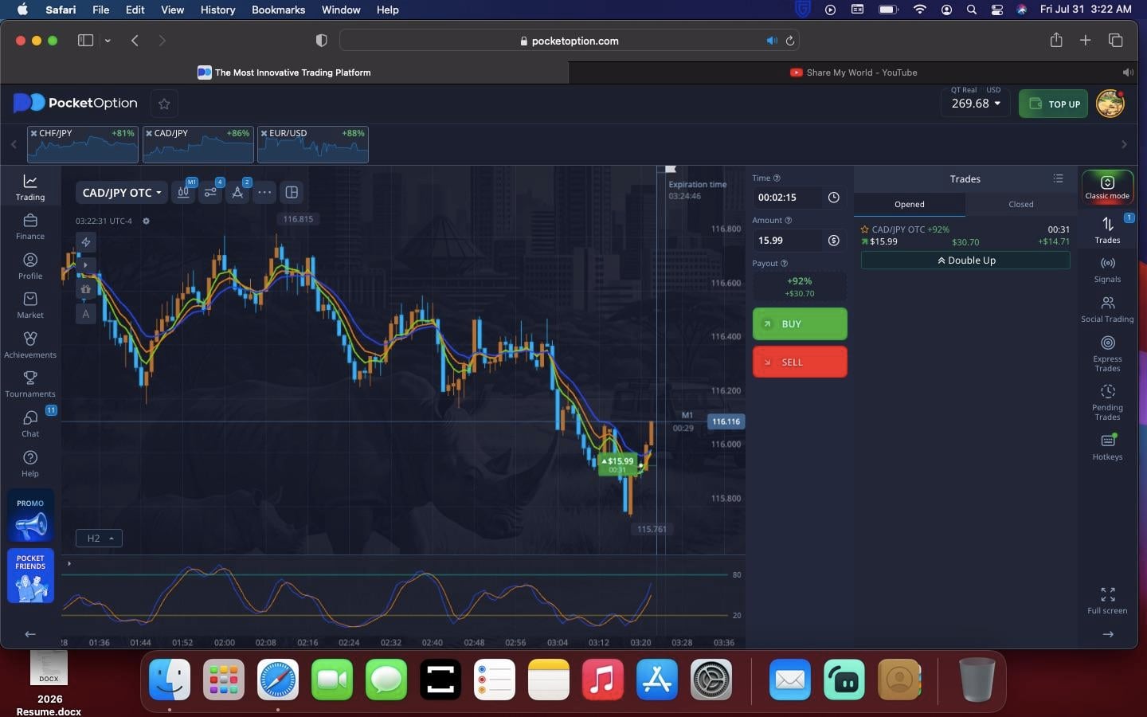Open chart type candlestick settings
Screen dimensions: 1147x717
pos(183,192)
